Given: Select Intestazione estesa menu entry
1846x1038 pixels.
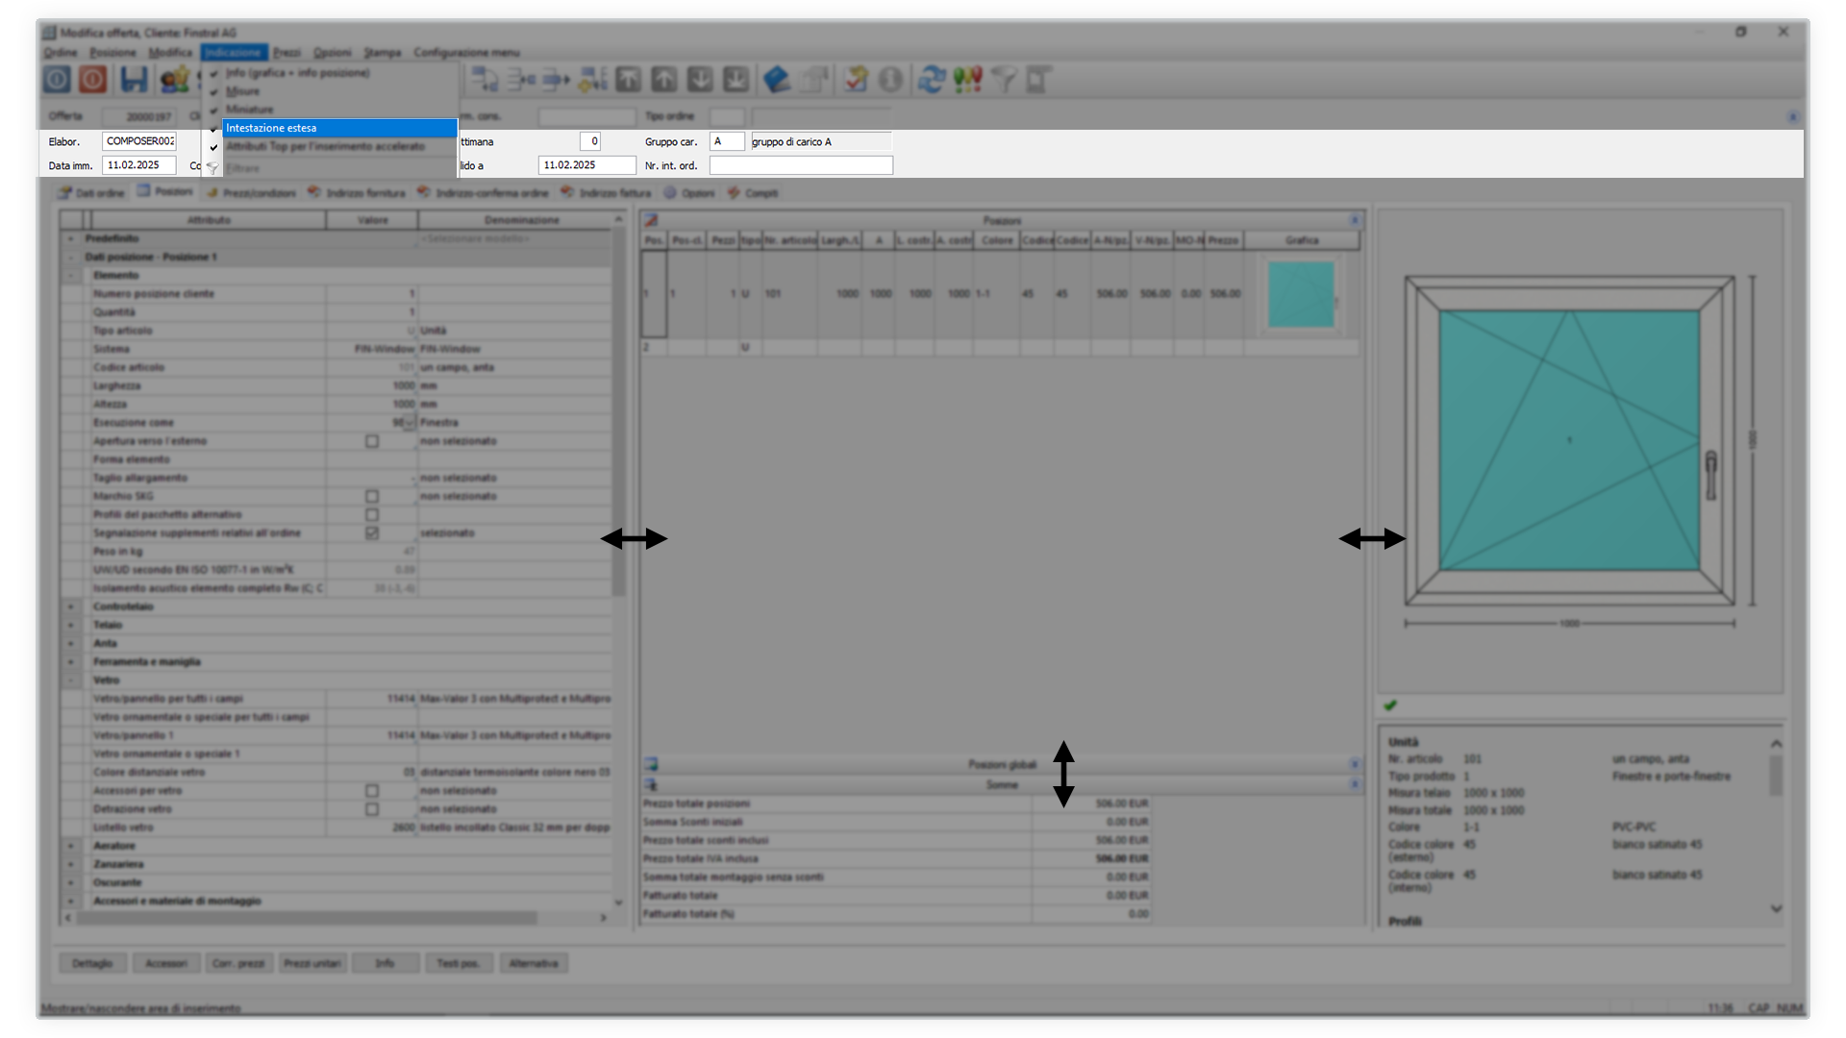Looking at the screenshot, I should coord(339,128).
